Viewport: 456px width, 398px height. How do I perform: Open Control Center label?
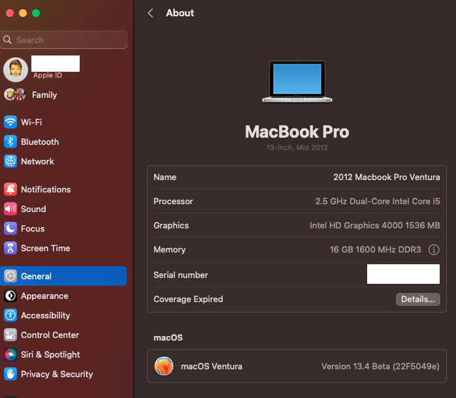(x=50, y=335)
